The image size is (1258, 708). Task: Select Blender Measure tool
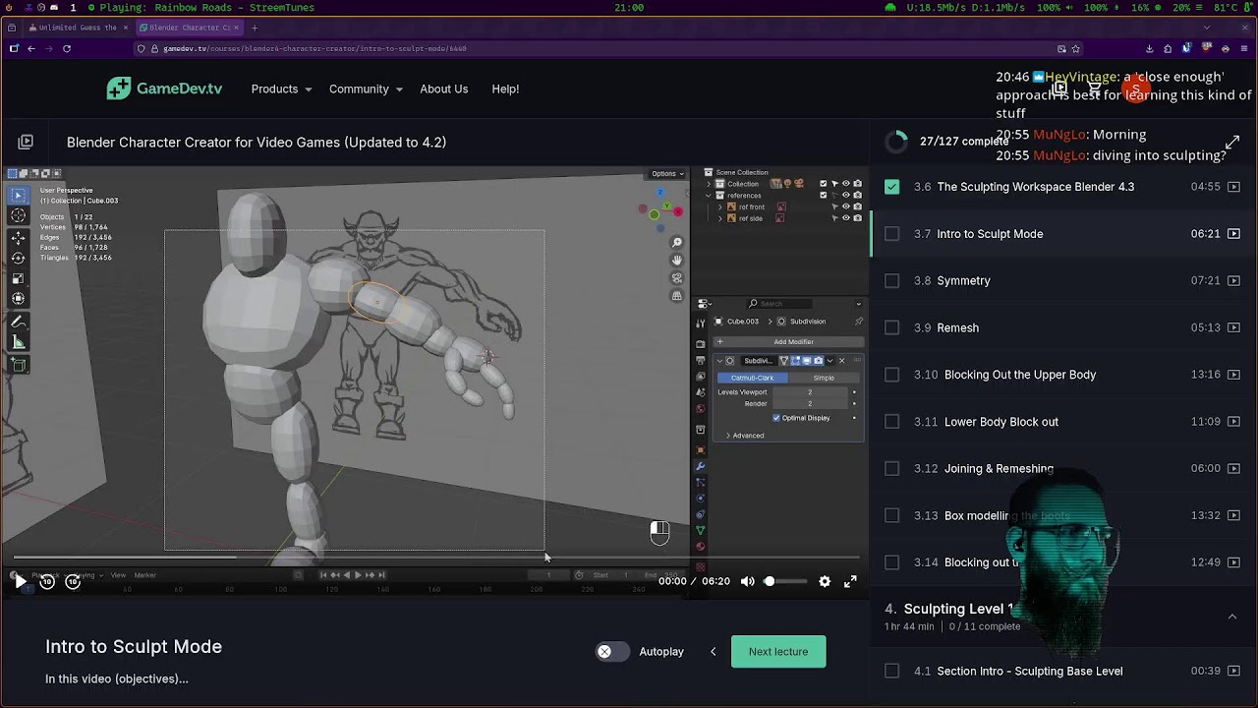pyautogui.click(x=18, y=342)
